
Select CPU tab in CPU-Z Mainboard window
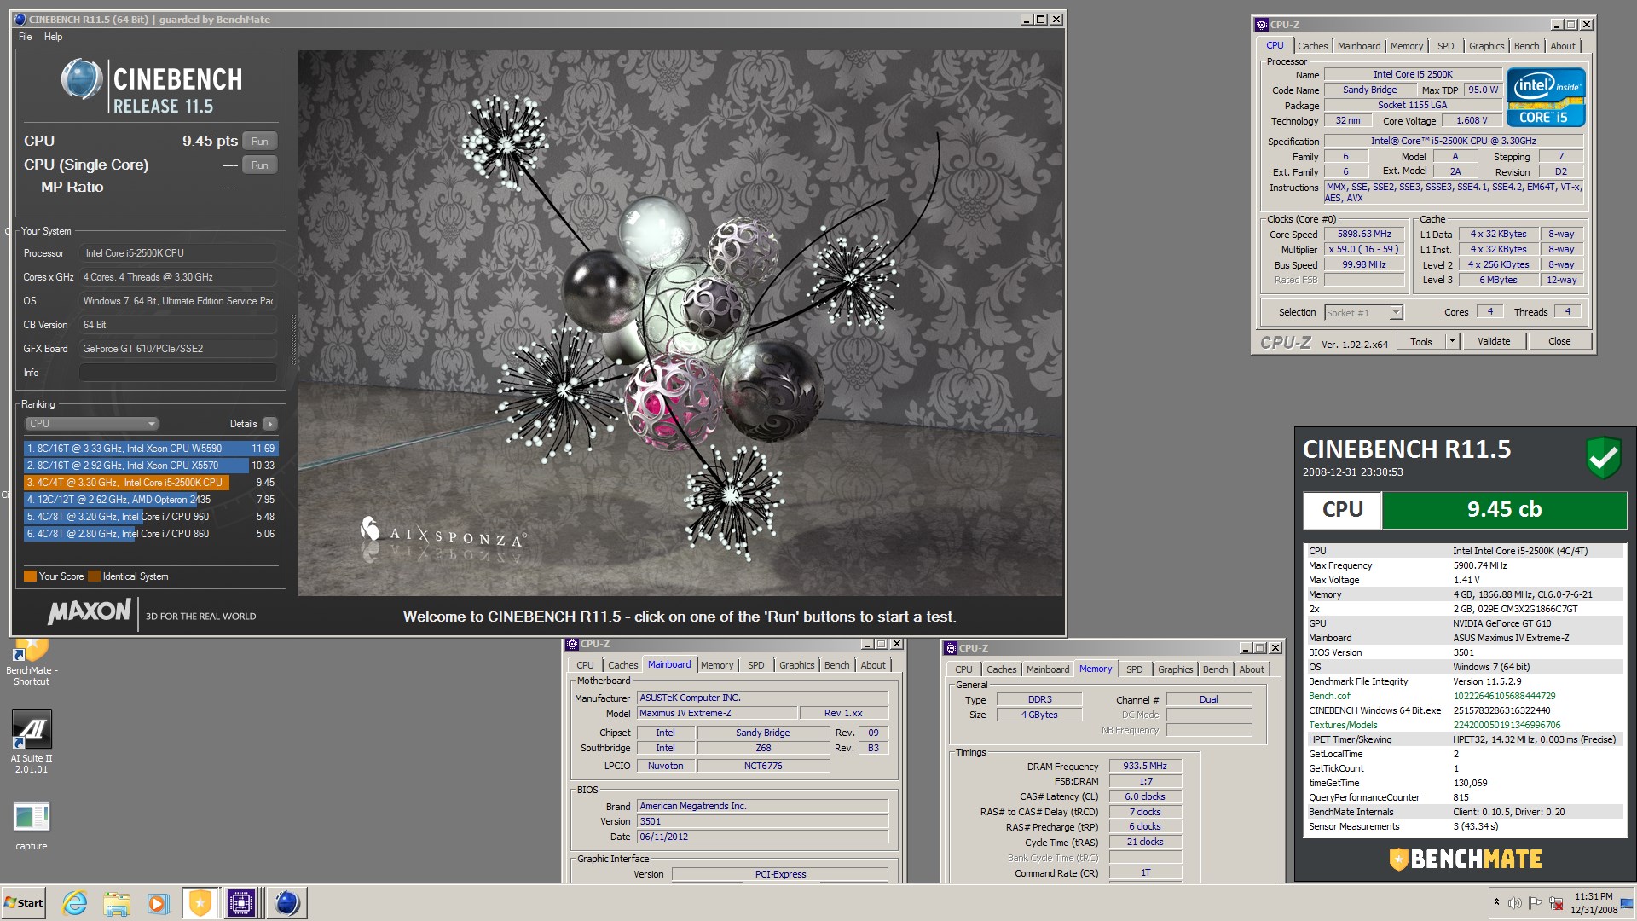point(585,665)
